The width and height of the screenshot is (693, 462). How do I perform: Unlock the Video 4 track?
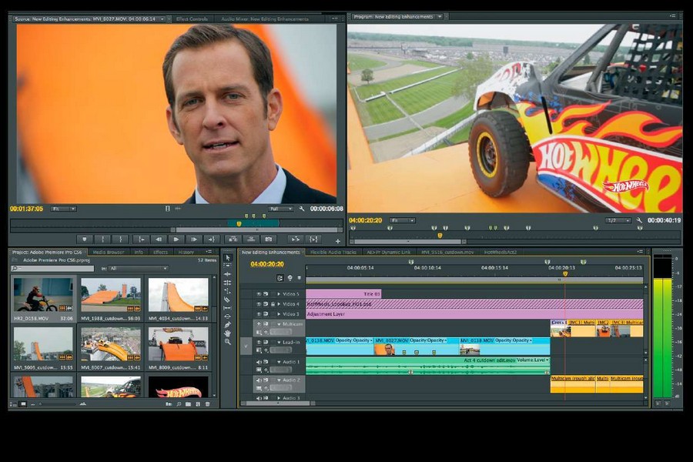pos(271,303)
